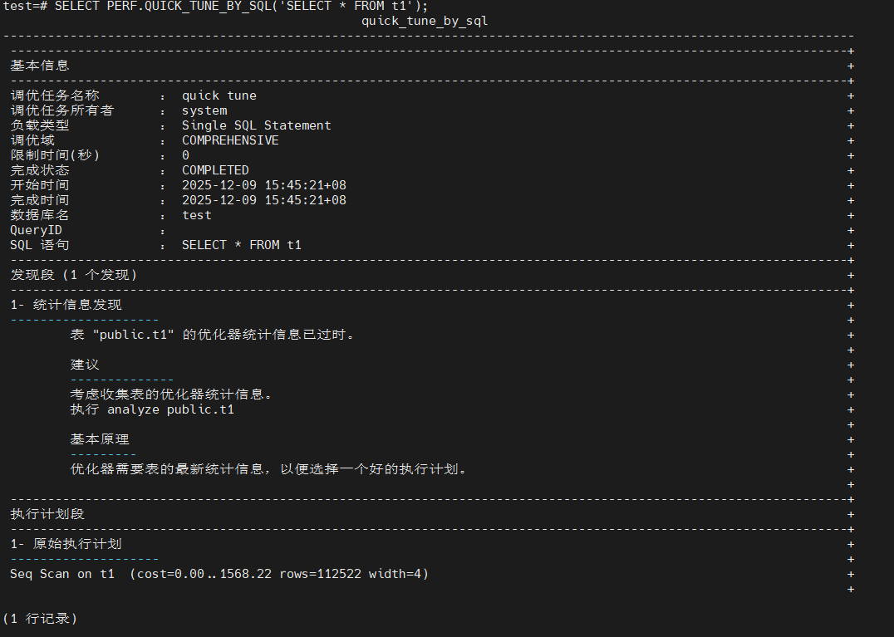
Task: Click the '1- 统计信息发现' finding title
Action: pyautogui.click(x=66, y=305)
